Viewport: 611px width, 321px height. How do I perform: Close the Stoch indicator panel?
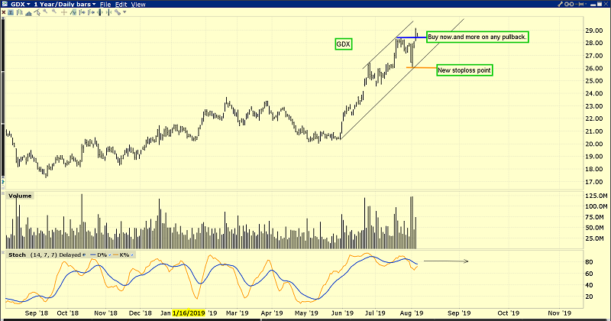point(3,252)
